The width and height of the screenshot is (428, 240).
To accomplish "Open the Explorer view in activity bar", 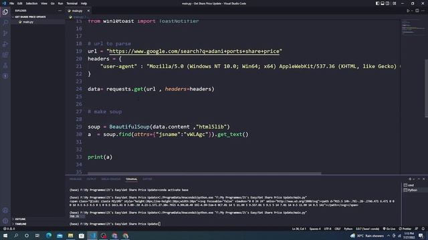I will point(5,12).
